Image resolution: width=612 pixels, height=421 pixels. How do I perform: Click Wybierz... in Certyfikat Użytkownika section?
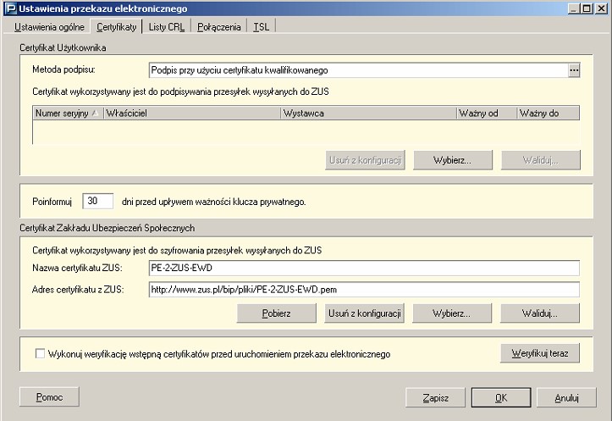(x=453, y=160)
